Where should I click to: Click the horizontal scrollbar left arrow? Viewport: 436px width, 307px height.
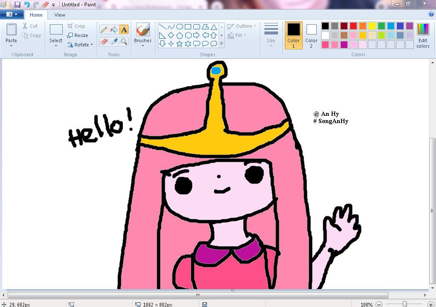click(x=3, y=295)
